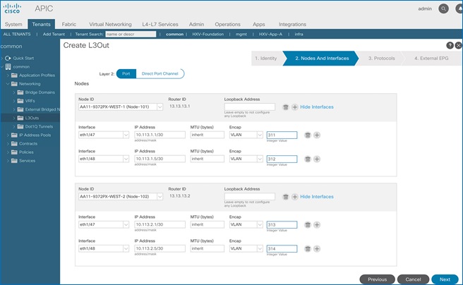Image resolution: width=463 pixels, height=285 pixels.
Task: Click the Bridge Domains folder icon
Action: click(x=20, y=92)
